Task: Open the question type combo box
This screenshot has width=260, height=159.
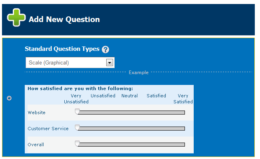Action: [x=70, y=63]
